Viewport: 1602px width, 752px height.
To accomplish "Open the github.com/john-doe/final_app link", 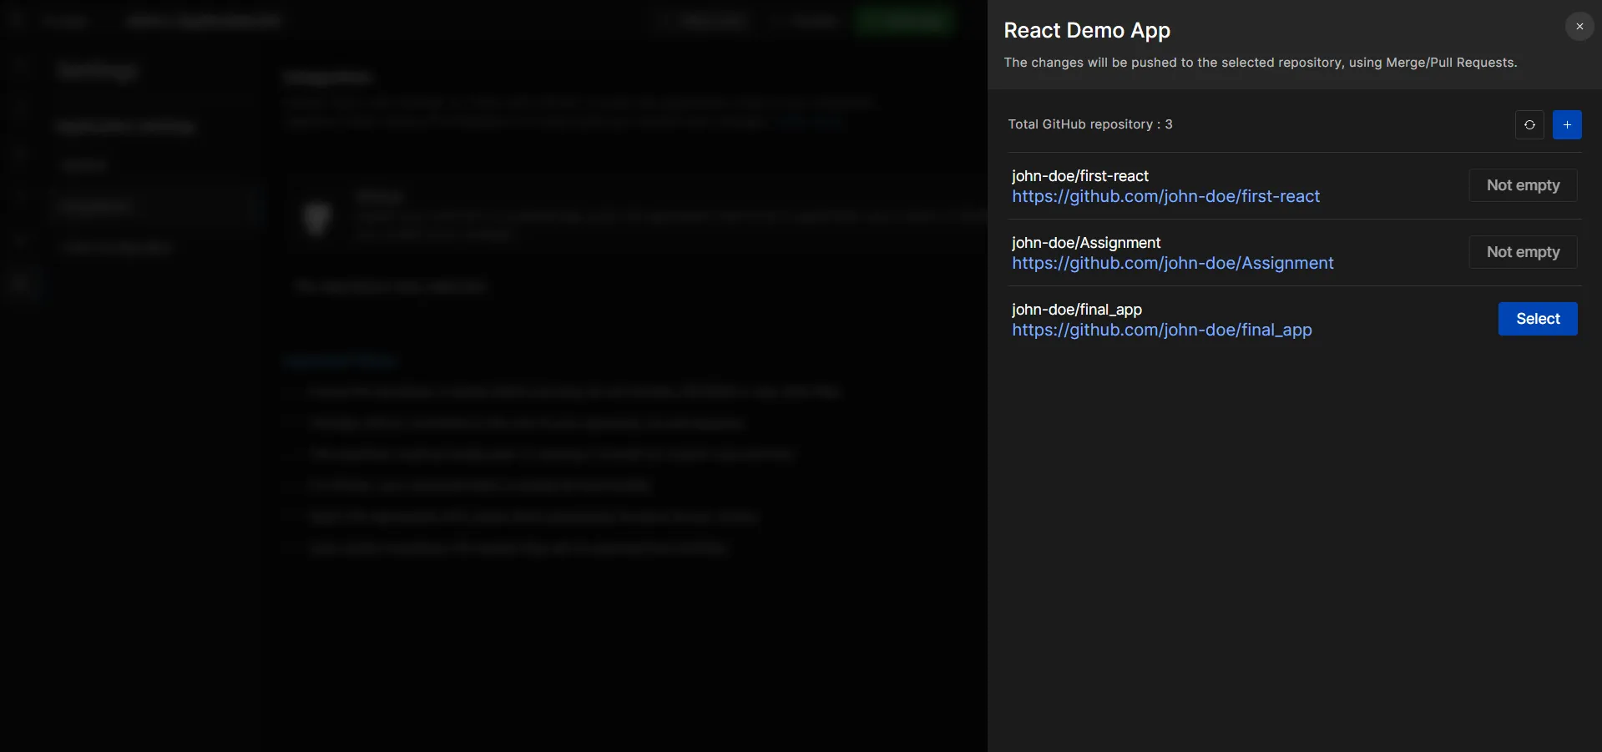I will click(x=1162, y=330).
